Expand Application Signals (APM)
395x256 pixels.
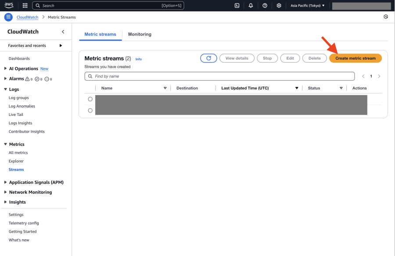tap(5, 182)
